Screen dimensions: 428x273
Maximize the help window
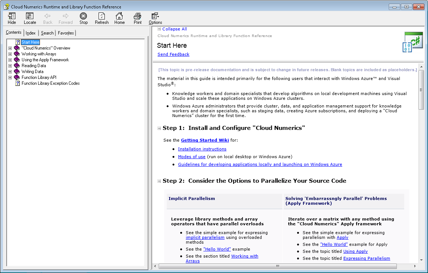pyautogui.click(x=406, y=7)
